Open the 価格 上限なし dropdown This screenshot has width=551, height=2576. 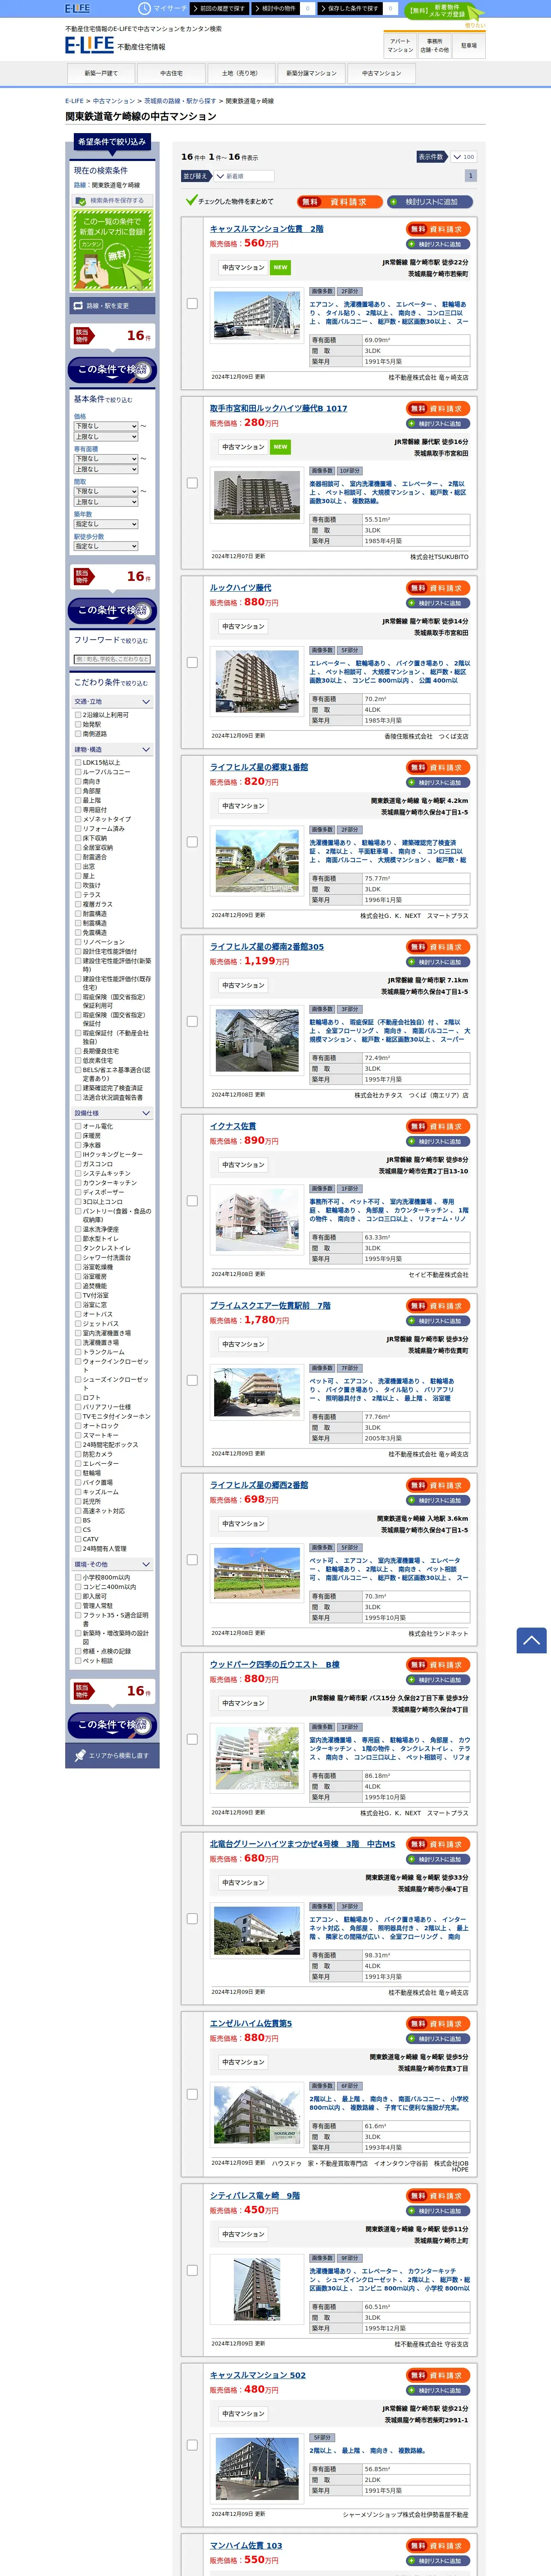(106, 437)
